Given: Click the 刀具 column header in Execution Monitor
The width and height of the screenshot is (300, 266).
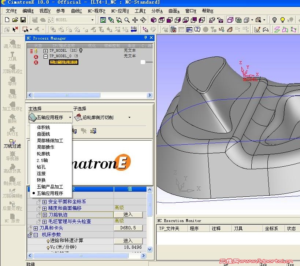Looking at the screenshot, I should click(247, 229).
